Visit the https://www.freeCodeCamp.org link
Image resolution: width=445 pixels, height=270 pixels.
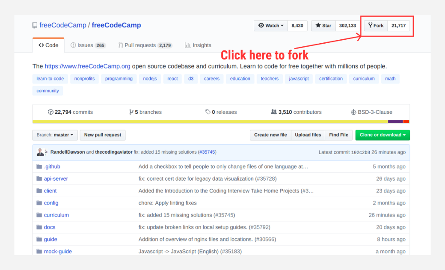click(87, 66)
